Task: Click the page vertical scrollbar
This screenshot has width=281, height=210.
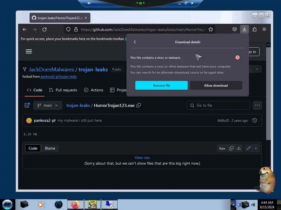Action: [x=268, y=93]
